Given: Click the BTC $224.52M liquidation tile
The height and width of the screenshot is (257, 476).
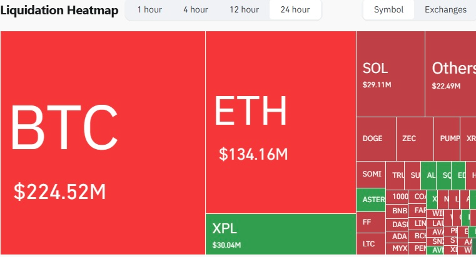Looking at the screenshot, I should 103,143.
